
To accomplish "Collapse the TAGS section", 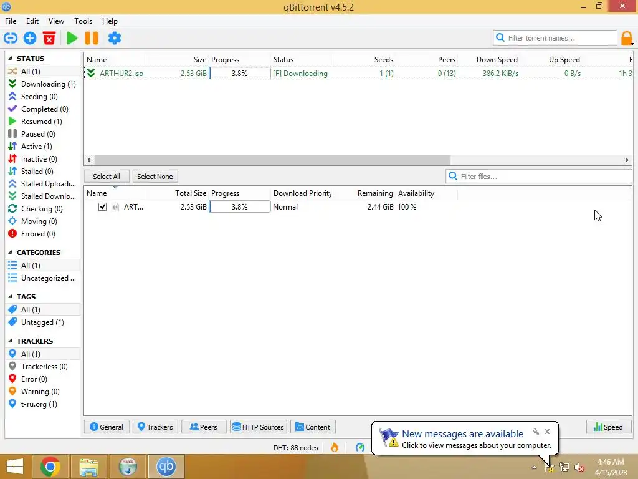I will click(10, 297).
